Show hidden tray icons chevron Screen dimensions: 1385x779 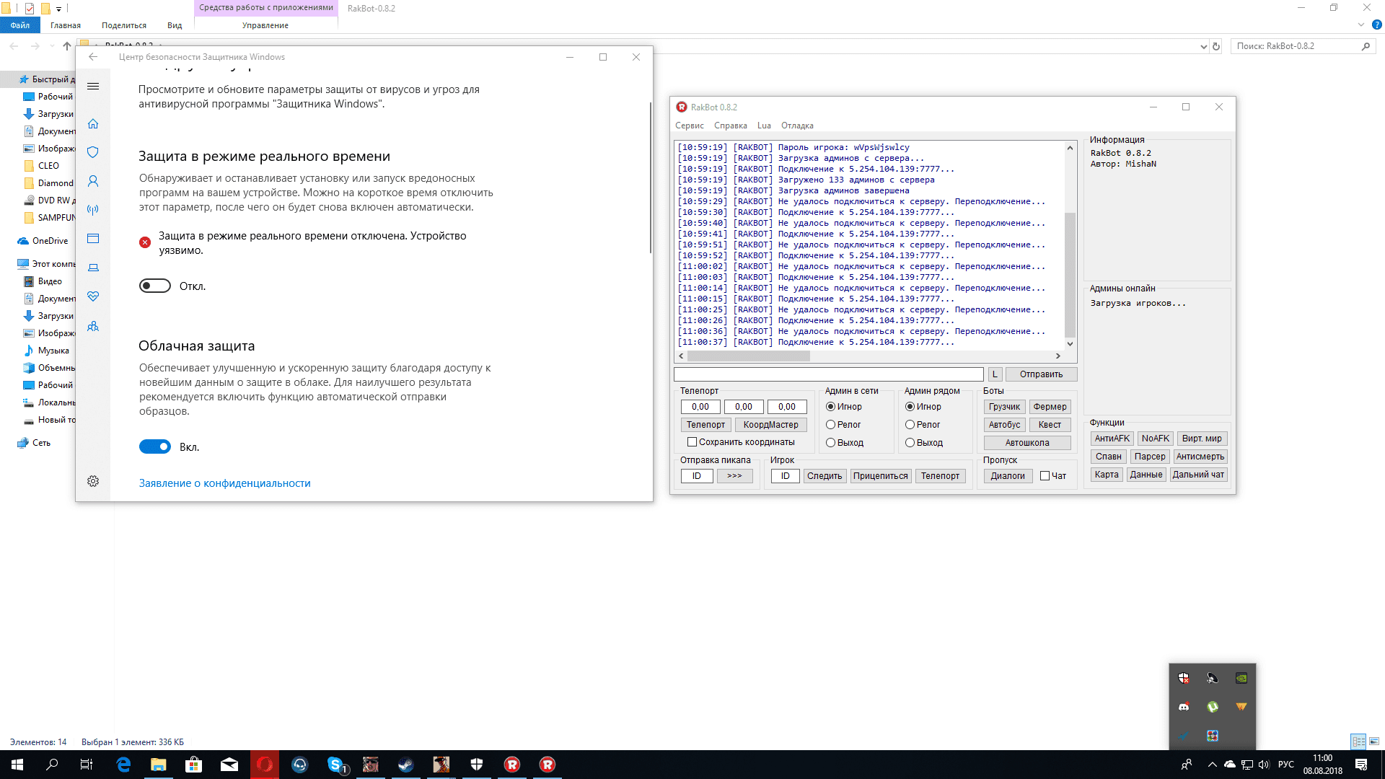pyautogui.click(x=1212, y=765)
